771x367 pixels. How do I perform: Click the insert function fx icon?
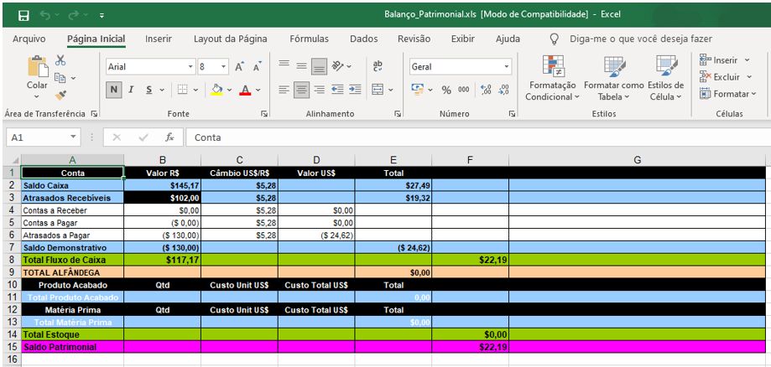[x=169, y=137]
